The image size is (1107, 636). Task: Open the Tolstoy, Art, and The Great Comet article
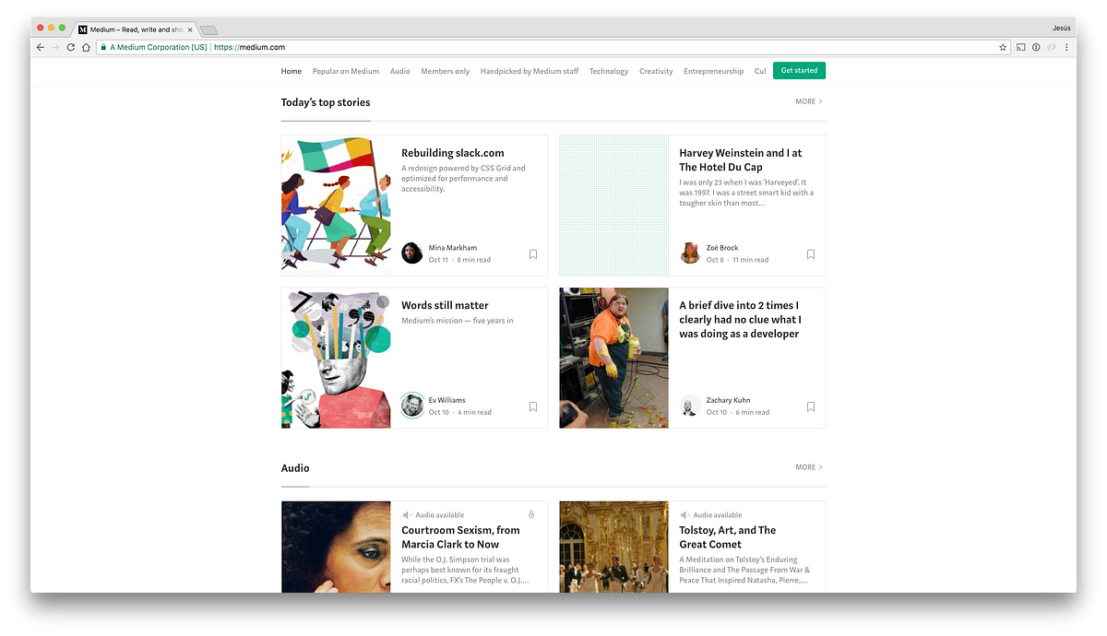(x=728, y=536)
